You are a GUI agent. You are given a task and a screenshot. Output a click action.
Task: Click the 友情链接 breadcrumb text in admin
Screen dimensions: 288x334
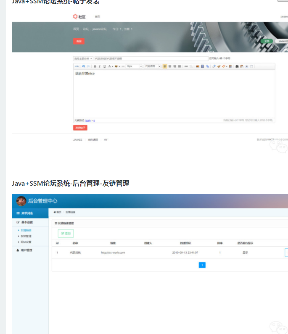pos(70,212)
